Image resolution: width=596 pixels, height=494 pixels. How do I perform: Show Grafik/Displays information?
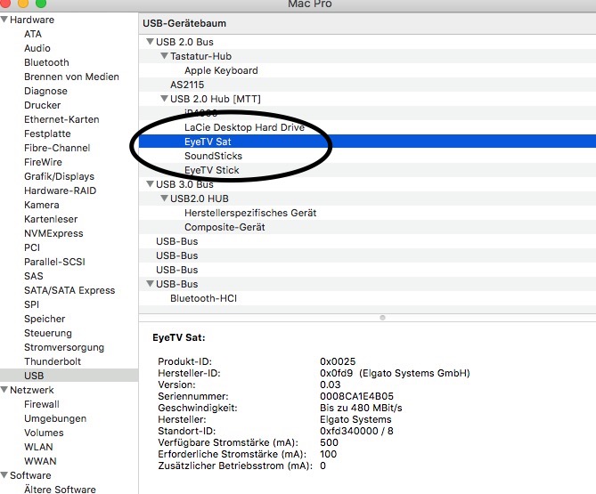point(59,176)
